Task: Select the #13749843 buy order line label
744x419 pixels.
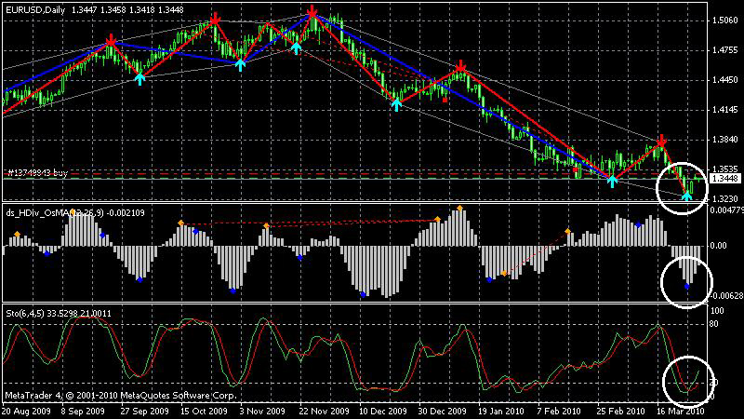Action: coord(38,173)
